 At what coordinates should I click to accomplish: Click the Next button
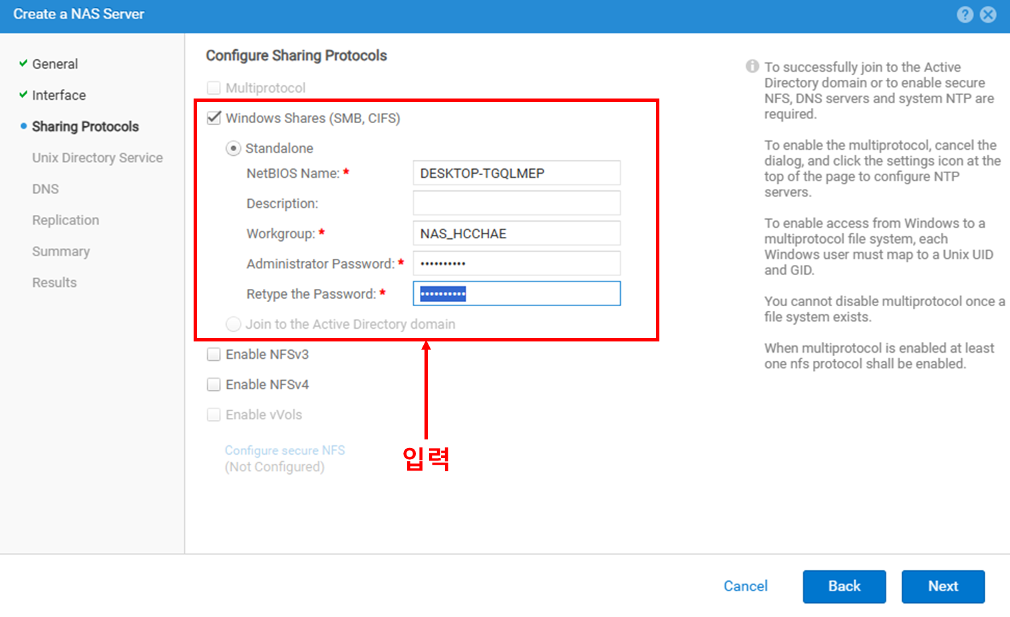[x=943, y=586]
